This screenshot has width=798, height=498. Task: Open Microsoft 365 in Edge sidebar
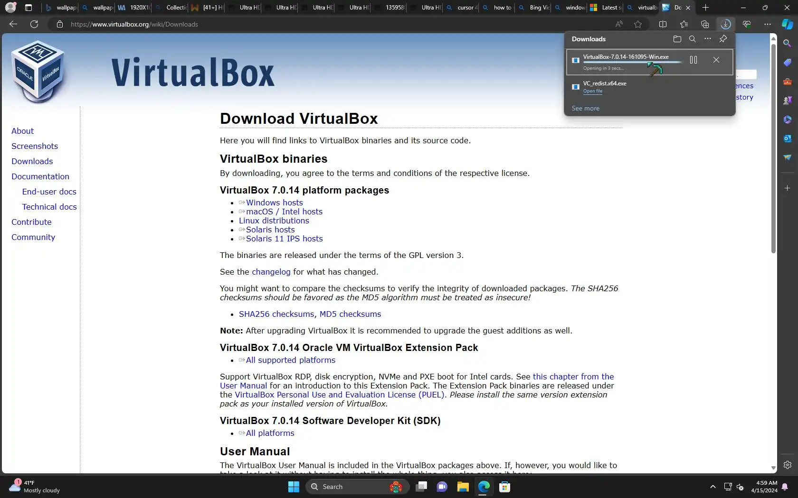click(x=788, y=120)
